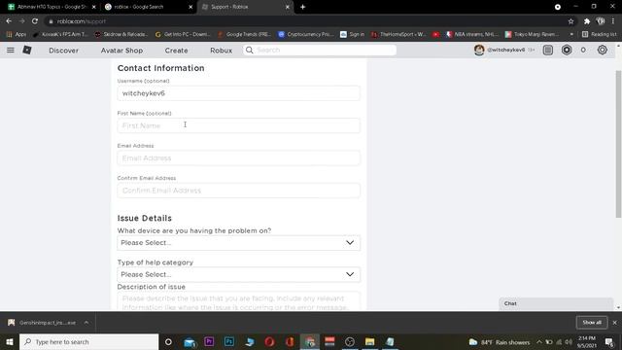Open Microsoft Office from the taskbar
Viewport: 622px width, 350px height.
[x=290, y=341]
